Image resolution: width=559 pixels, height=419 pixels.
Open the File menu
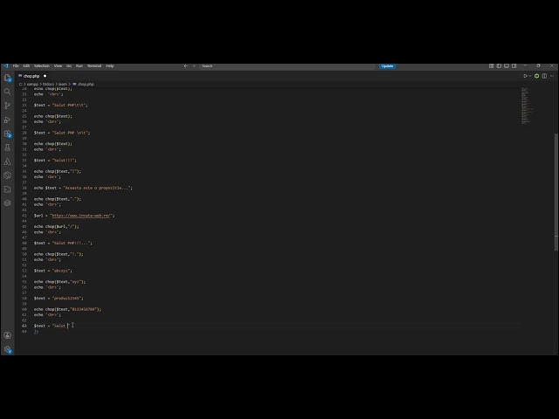tap(16, 66)
